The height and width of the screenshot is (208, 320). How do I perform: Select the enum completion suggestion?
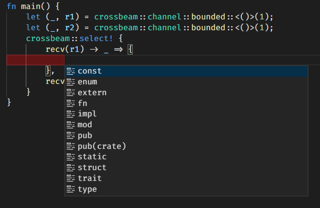(x=186, y=82)
